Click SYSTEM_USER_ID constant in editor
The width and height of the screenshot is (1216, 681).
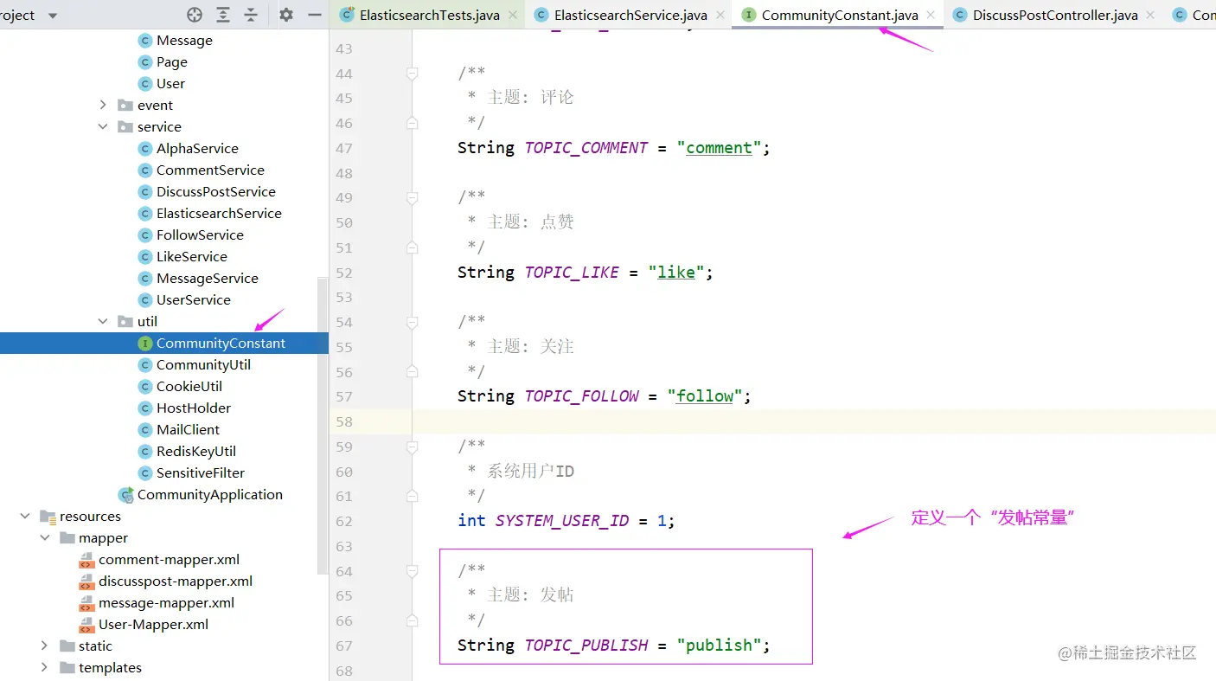click(562, 521)
